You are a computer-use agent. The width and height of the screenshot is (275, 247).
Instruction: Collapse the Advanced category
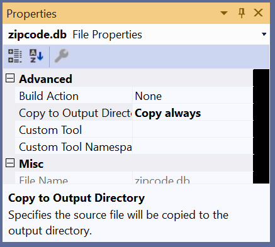click(10, 79)
